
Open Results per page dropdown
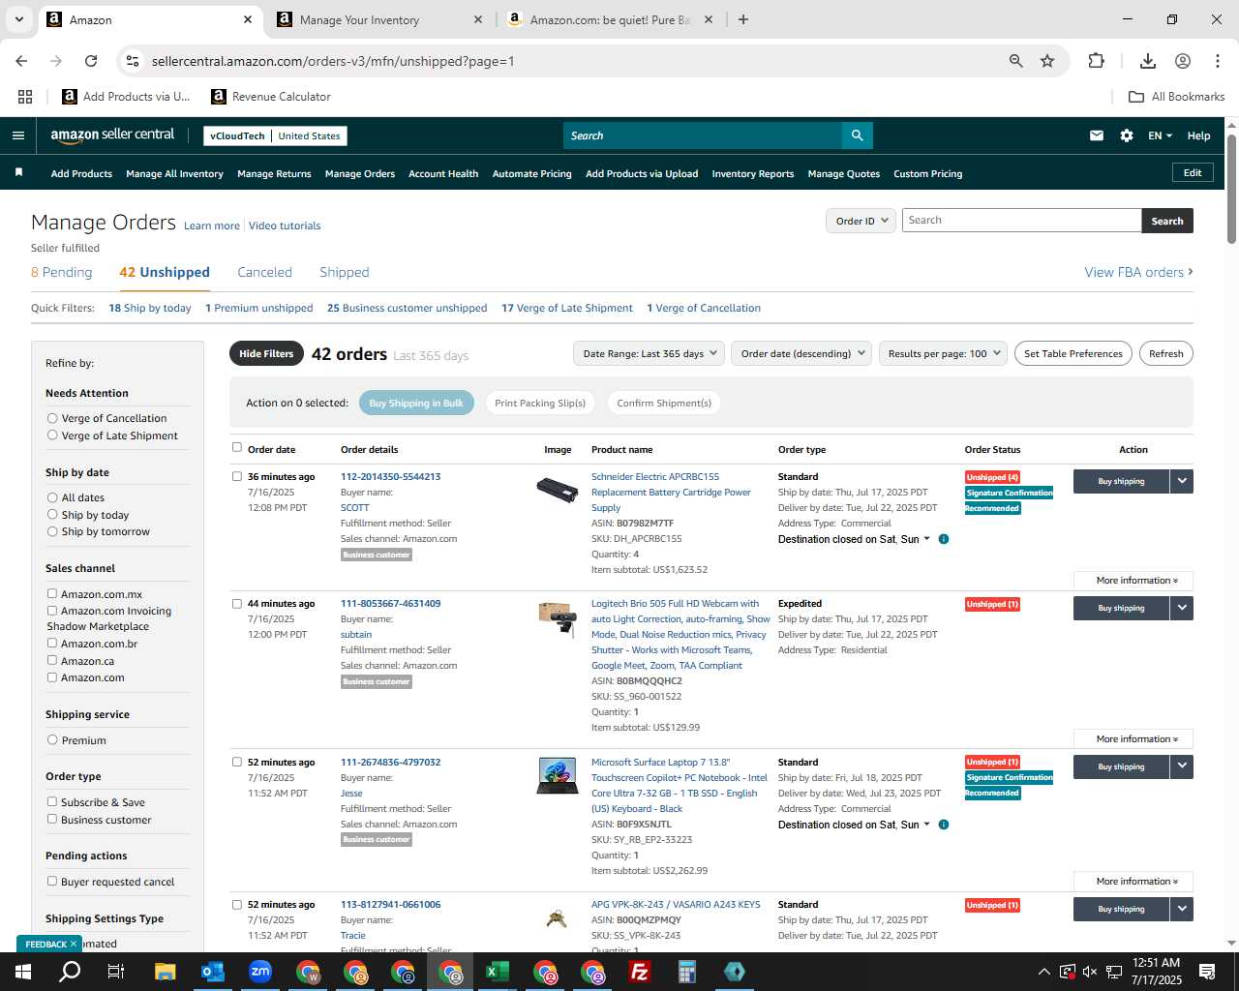(943, 353)
